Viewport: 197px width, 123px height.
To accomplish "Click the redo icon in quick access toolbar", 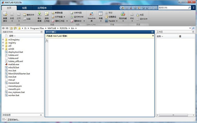I will (x=147, y=8).
